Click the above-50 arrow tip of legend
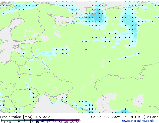The height and width of the screenshot is (123, 159). pyautogui.click(x=79, y=120)
